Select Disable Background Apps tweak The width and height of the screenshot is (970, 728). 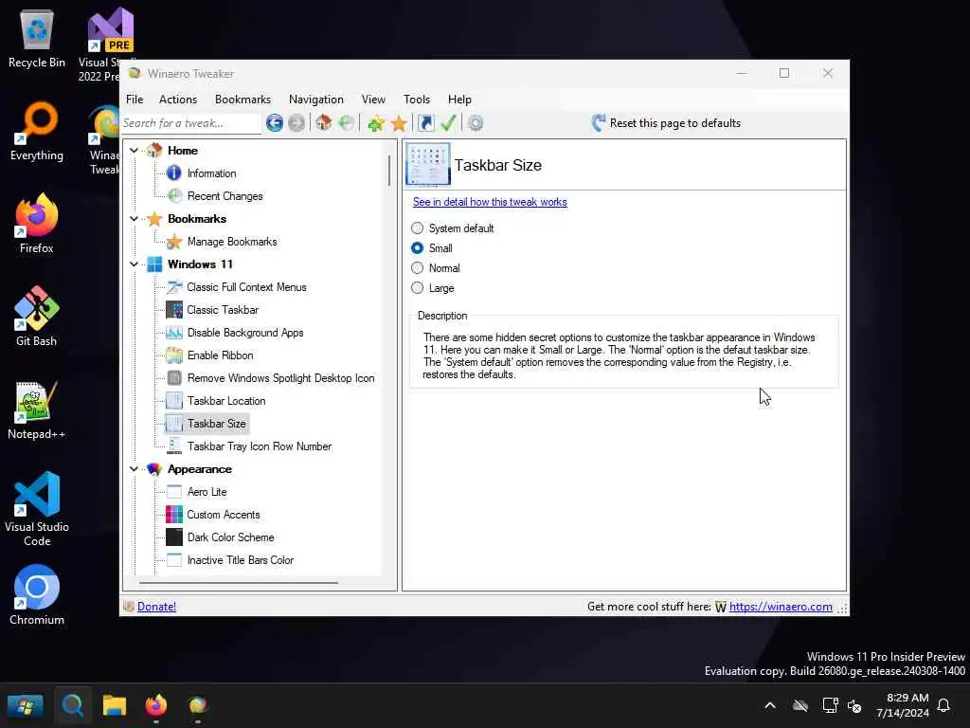point(245,333)
